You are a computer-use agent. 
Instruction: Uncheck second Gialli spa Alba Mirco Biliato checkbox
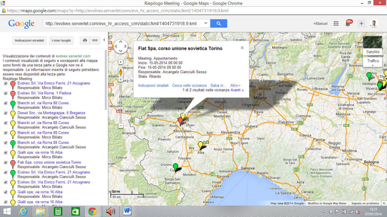click(x=6, y=192)
